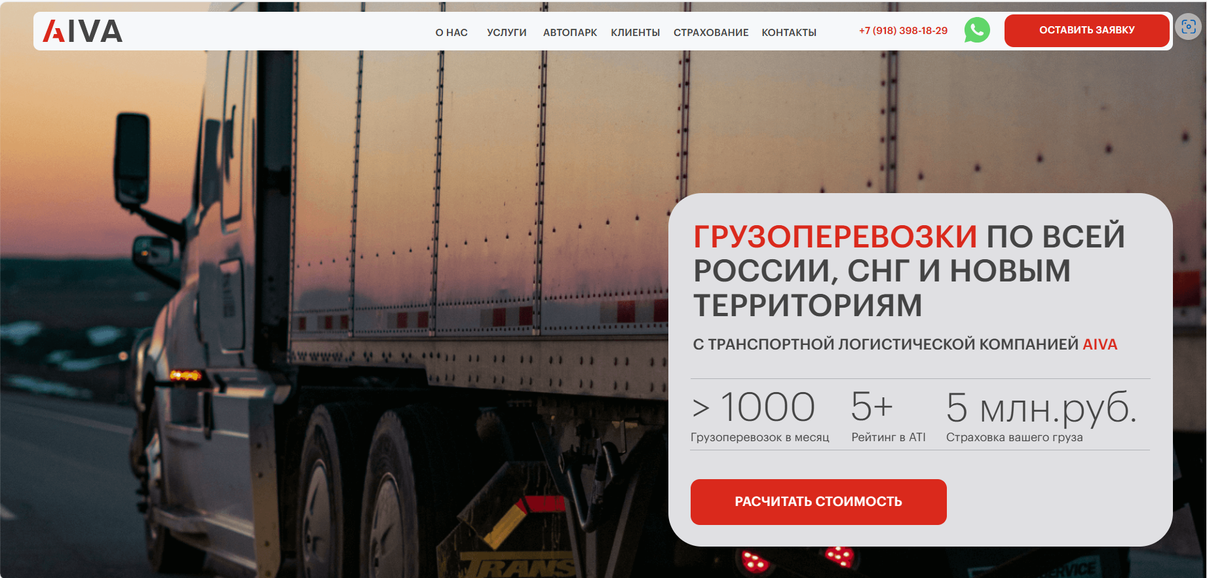Viewport: 1207px width, 578px height.
Task: Select КЛИЕНТЫ in the navigation
Action: (635, 33)
